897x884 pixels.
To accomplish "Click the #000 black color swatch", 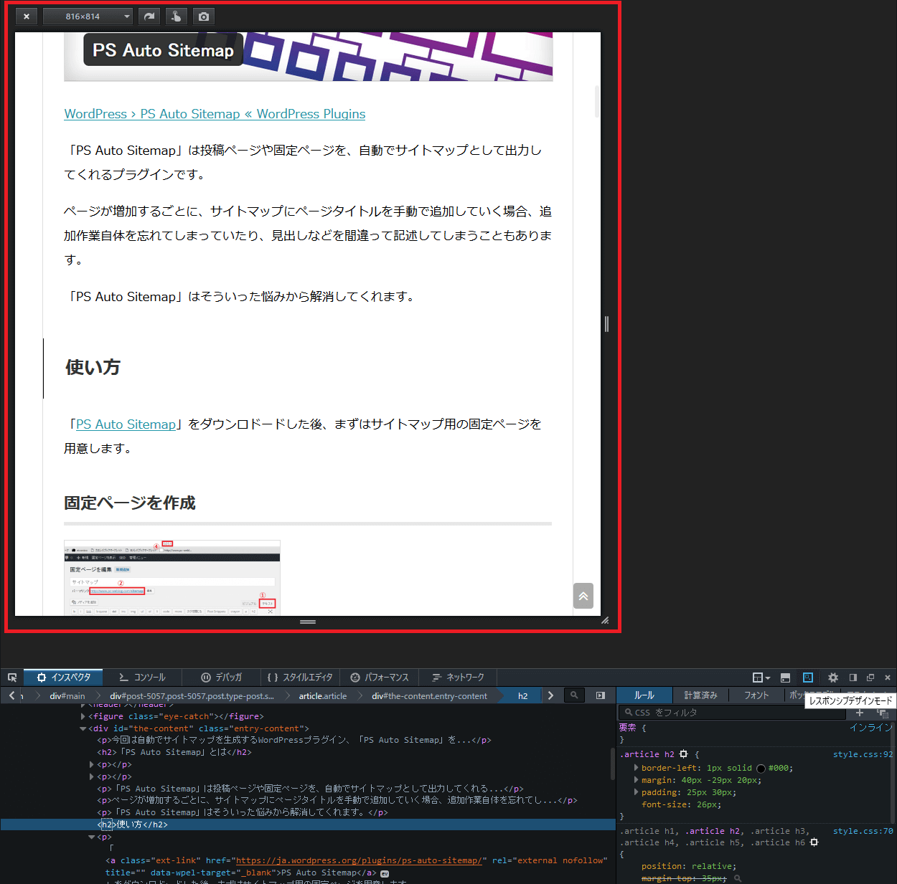I will 761,769.
